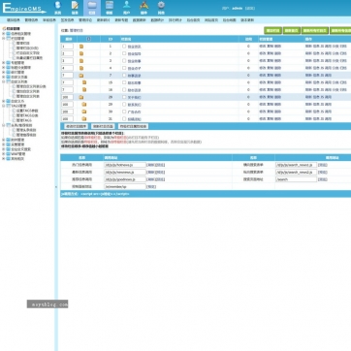Open the System icon in top navigation
The image size is (351, 351).
click(x=57, y=8)
